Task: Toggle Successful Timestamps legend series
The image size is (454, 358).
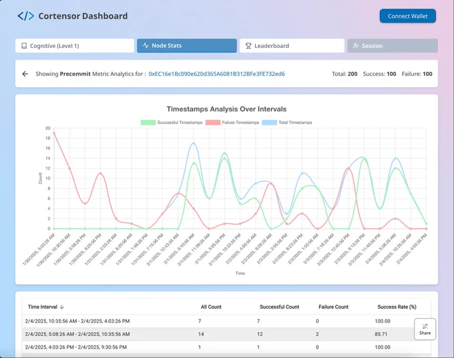Action: click(172, 123)
